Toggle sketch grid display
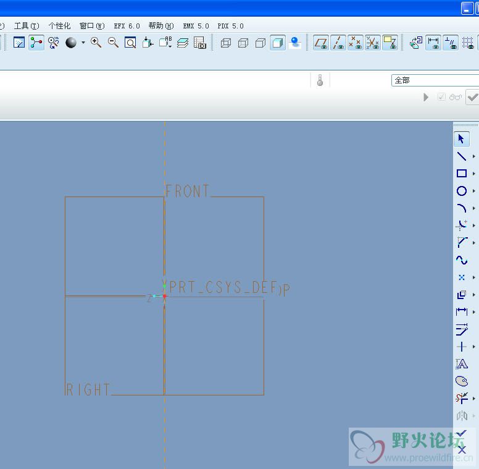The image size is (479, 469). click(x=468, y=43)
